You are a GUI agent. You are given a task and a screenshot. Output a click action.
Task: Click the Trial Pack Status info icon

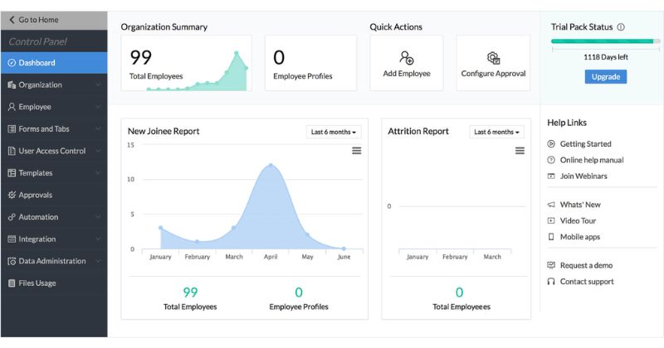tap(621, 27)
